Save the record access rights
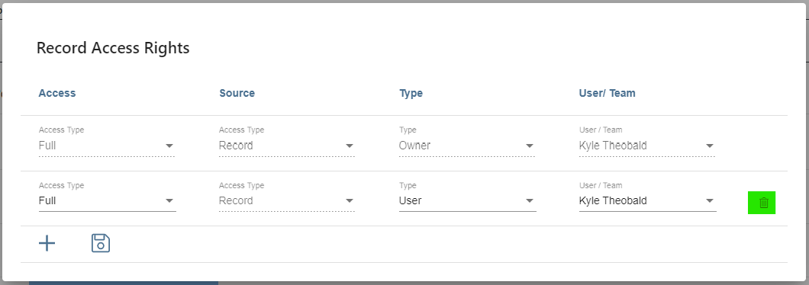 pyautogui.click(x=101, y=243)
